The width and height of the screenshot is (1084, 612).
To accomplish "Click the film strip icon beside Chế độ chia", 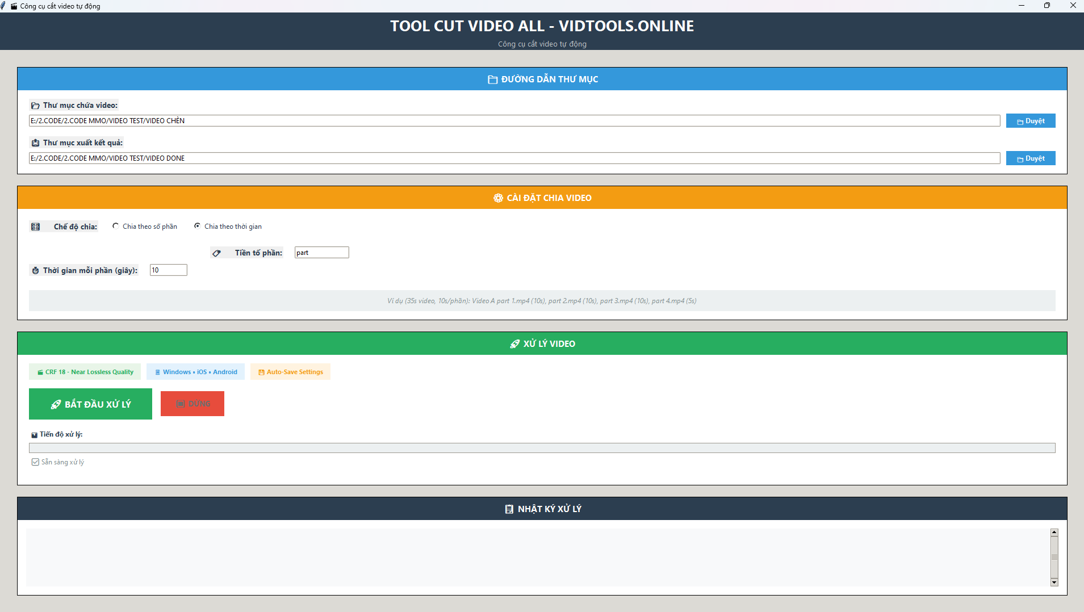I will coord(36,226).
